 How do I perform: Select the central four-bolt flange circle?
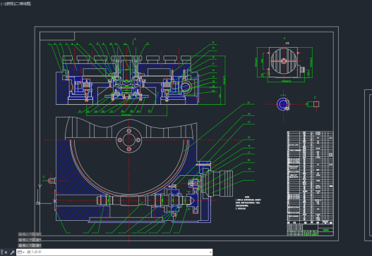coord(129,140)
